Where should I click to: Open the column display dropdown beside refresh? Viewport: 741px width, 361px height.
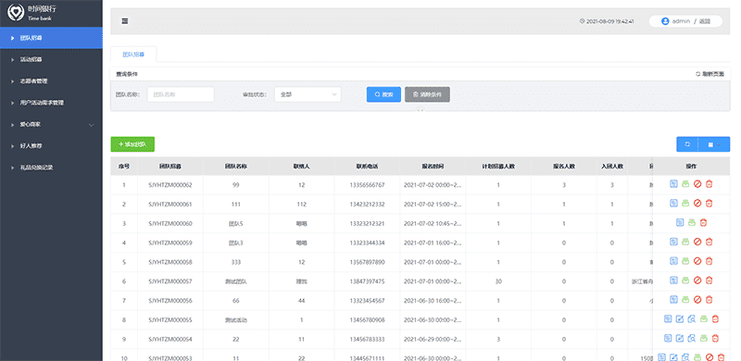coord(714,144)
